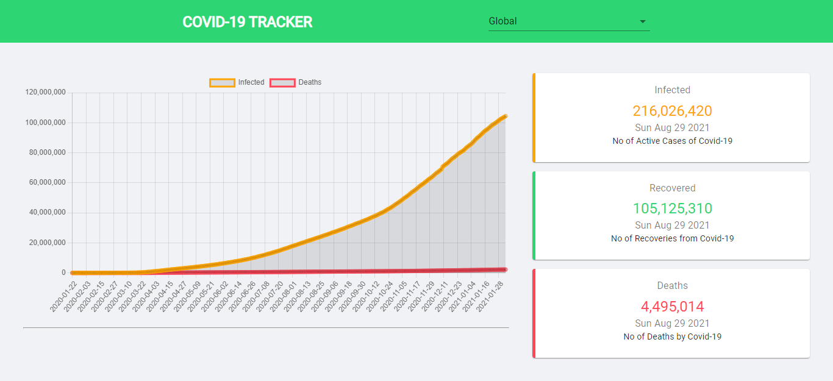The height and width of the screenshot is (381, 833).
Task: Click the Infected count 216,026,420
Action: (x=672, y=110)
